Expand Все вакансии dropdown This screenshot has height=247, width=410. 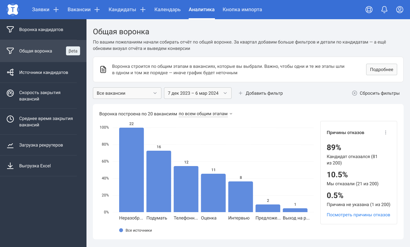[x=127, y=93]
